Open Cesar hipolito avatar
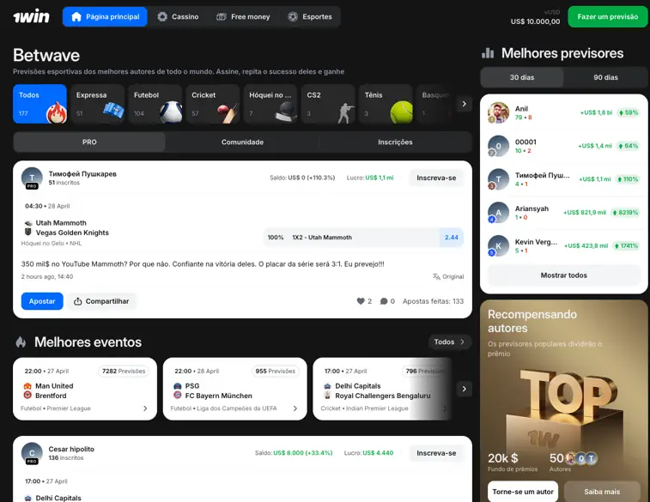 [x=32, y=453]
